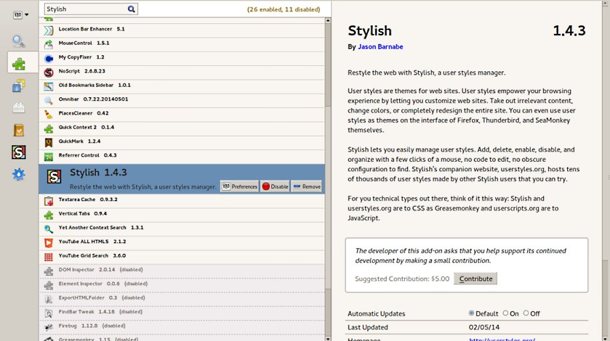
Task: Open the User Styles sidebar category
Action: [19, 152]
